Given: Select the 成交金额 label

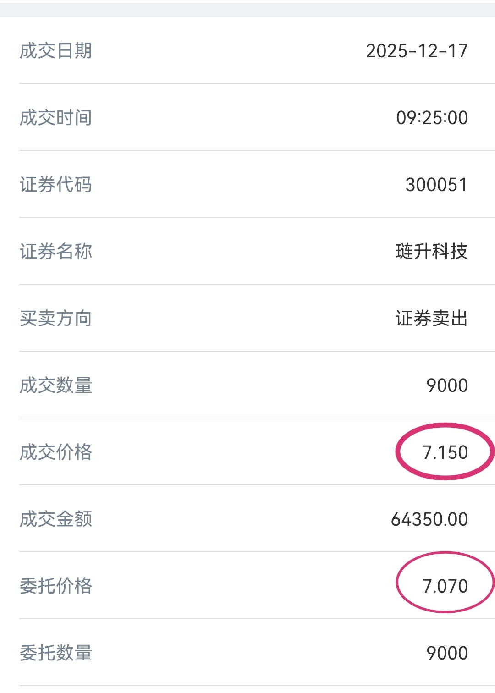Looking at the screenshot, I should click(55, 519).
